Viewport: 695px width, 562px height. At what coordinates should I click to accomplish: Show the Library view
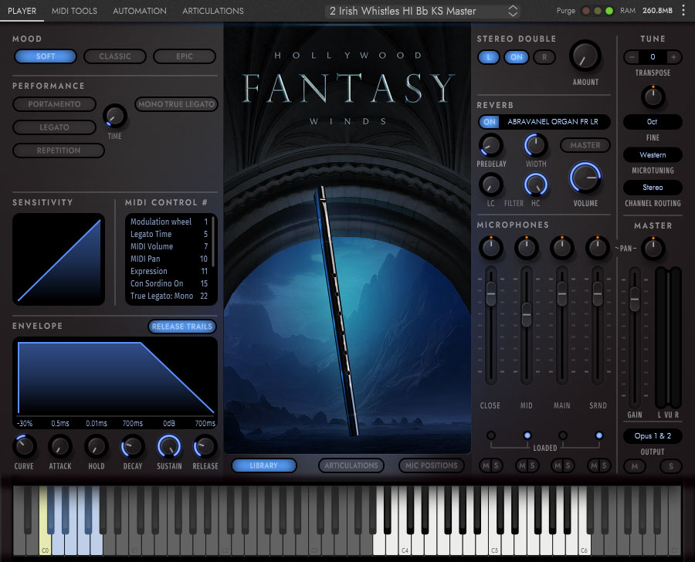point(264,466)
